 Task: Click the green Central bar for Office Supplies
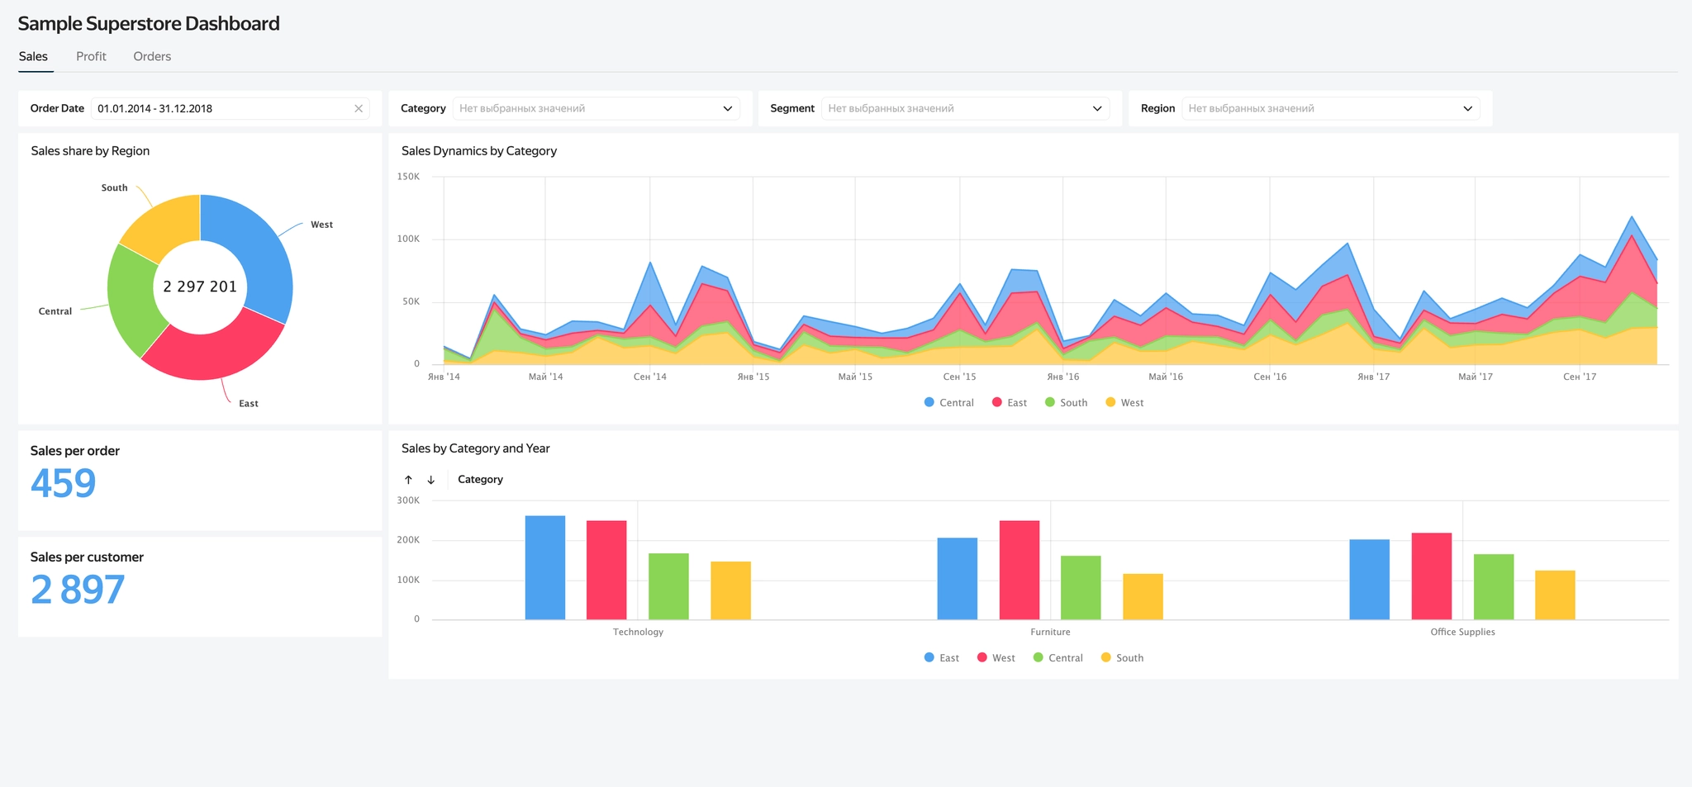tap(1494, 587)
